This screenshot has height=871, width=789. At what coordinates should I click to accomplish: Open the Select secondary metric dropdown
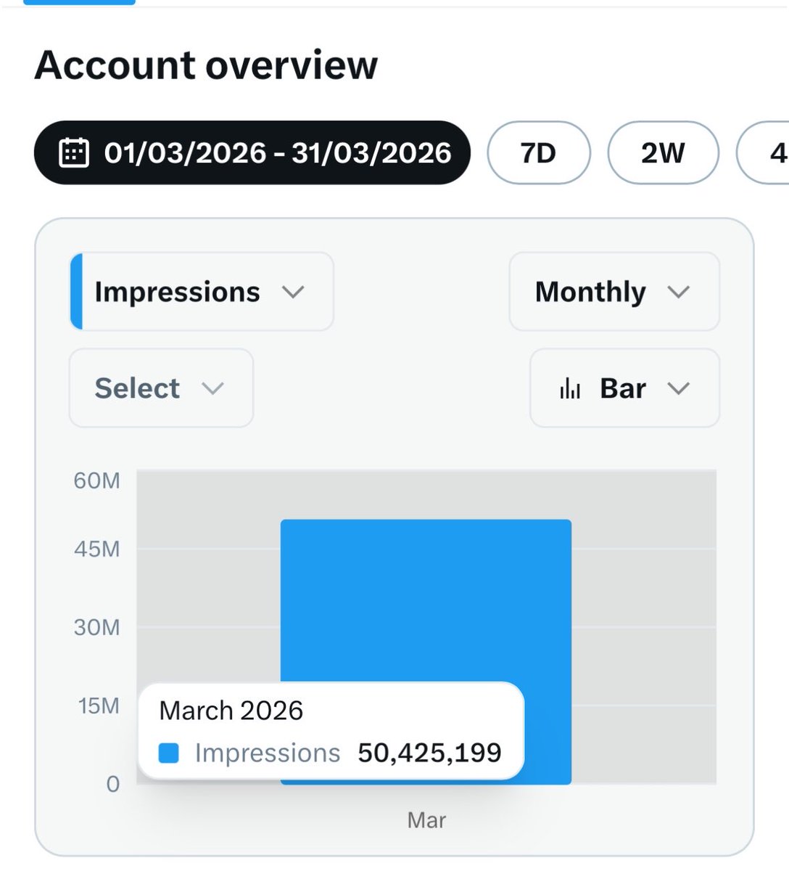(161, 388)
